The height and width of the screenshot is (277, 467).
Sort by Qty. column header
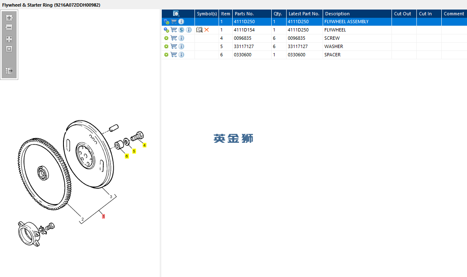[x=279, y=14]
